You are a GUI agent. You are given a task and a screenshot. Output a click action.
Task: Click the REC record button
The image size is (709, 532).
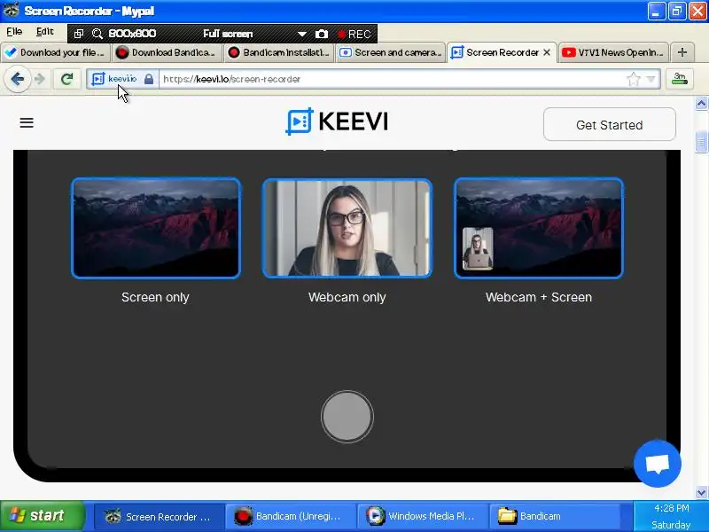(x=354, y=34)
